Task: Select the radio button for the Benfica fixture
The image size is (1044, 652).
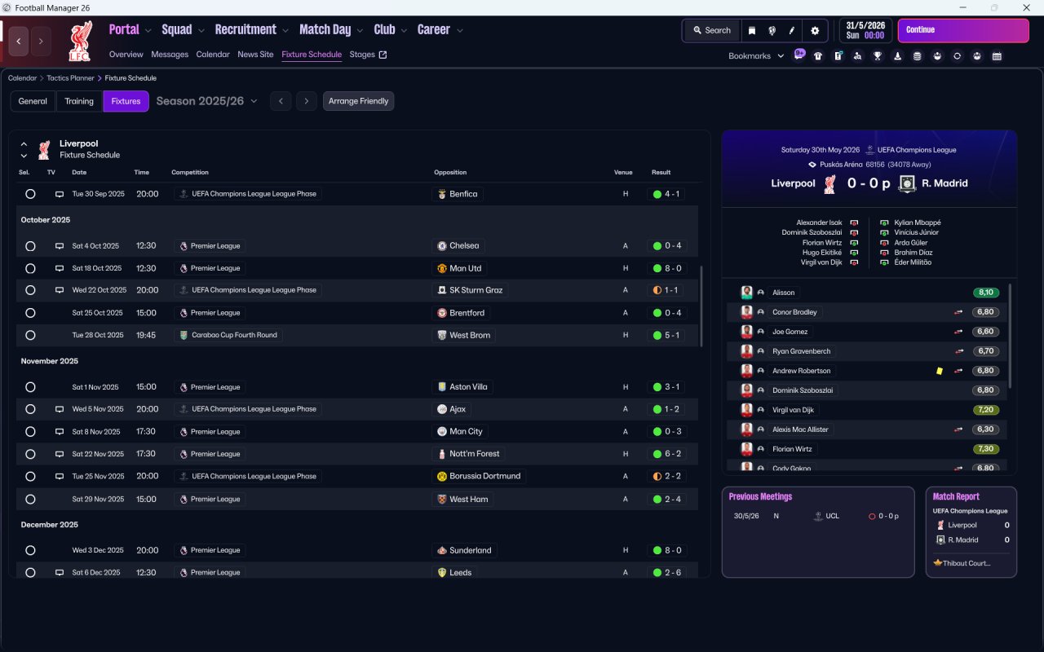Action: click(x=30, y=195)
